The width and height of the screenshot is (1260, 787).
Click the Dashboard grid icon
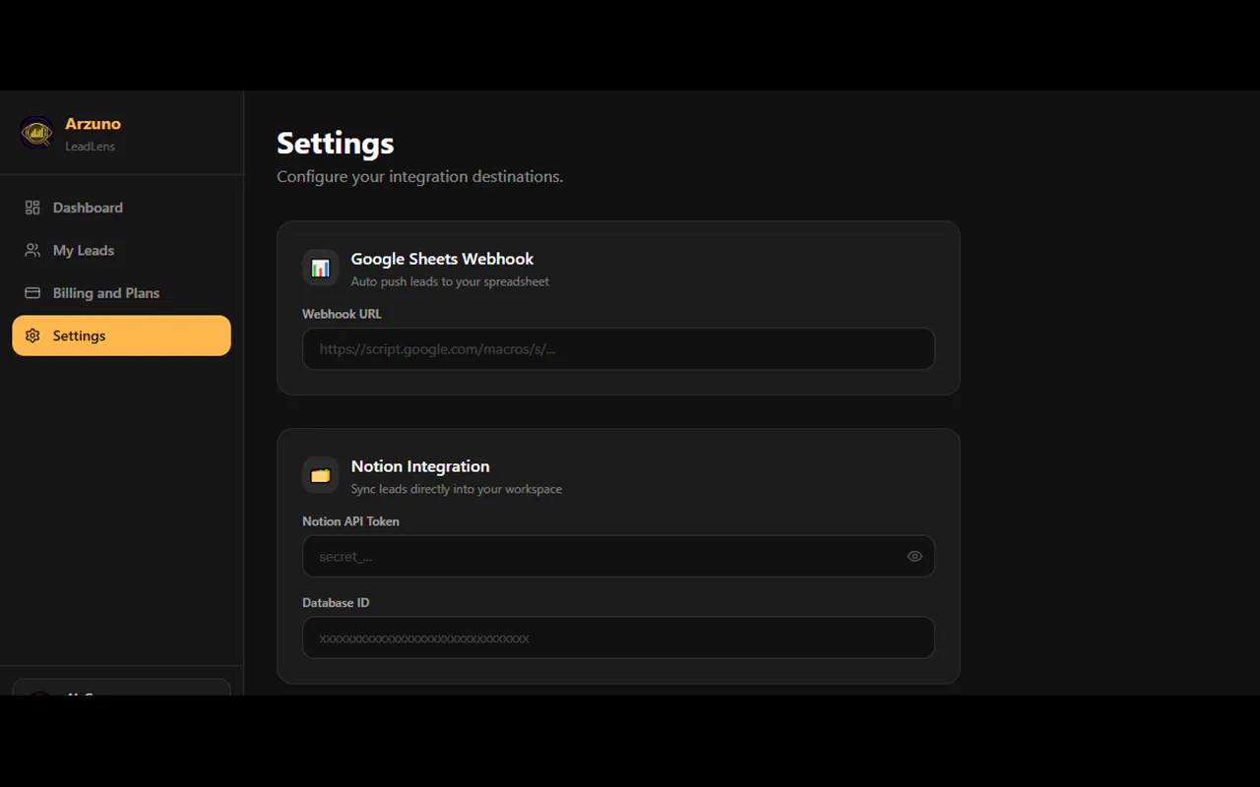pyautogui.click(x=32, y=208)
